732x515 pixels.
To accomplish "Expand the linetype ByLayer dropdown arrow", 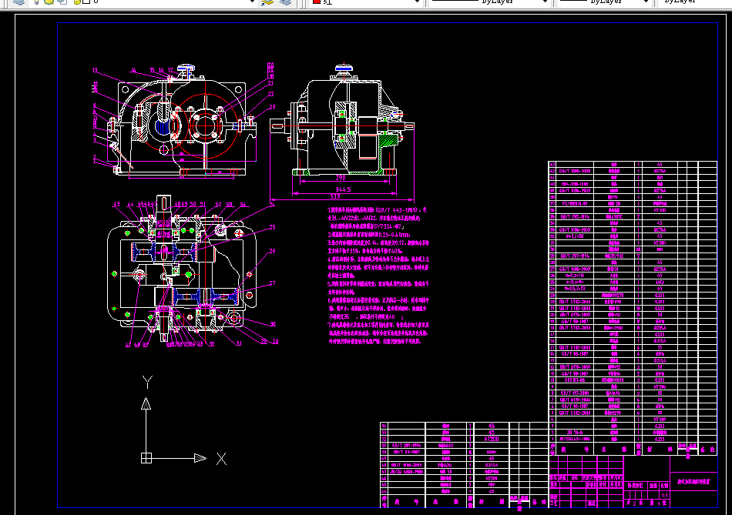I will tap(544, 2).
